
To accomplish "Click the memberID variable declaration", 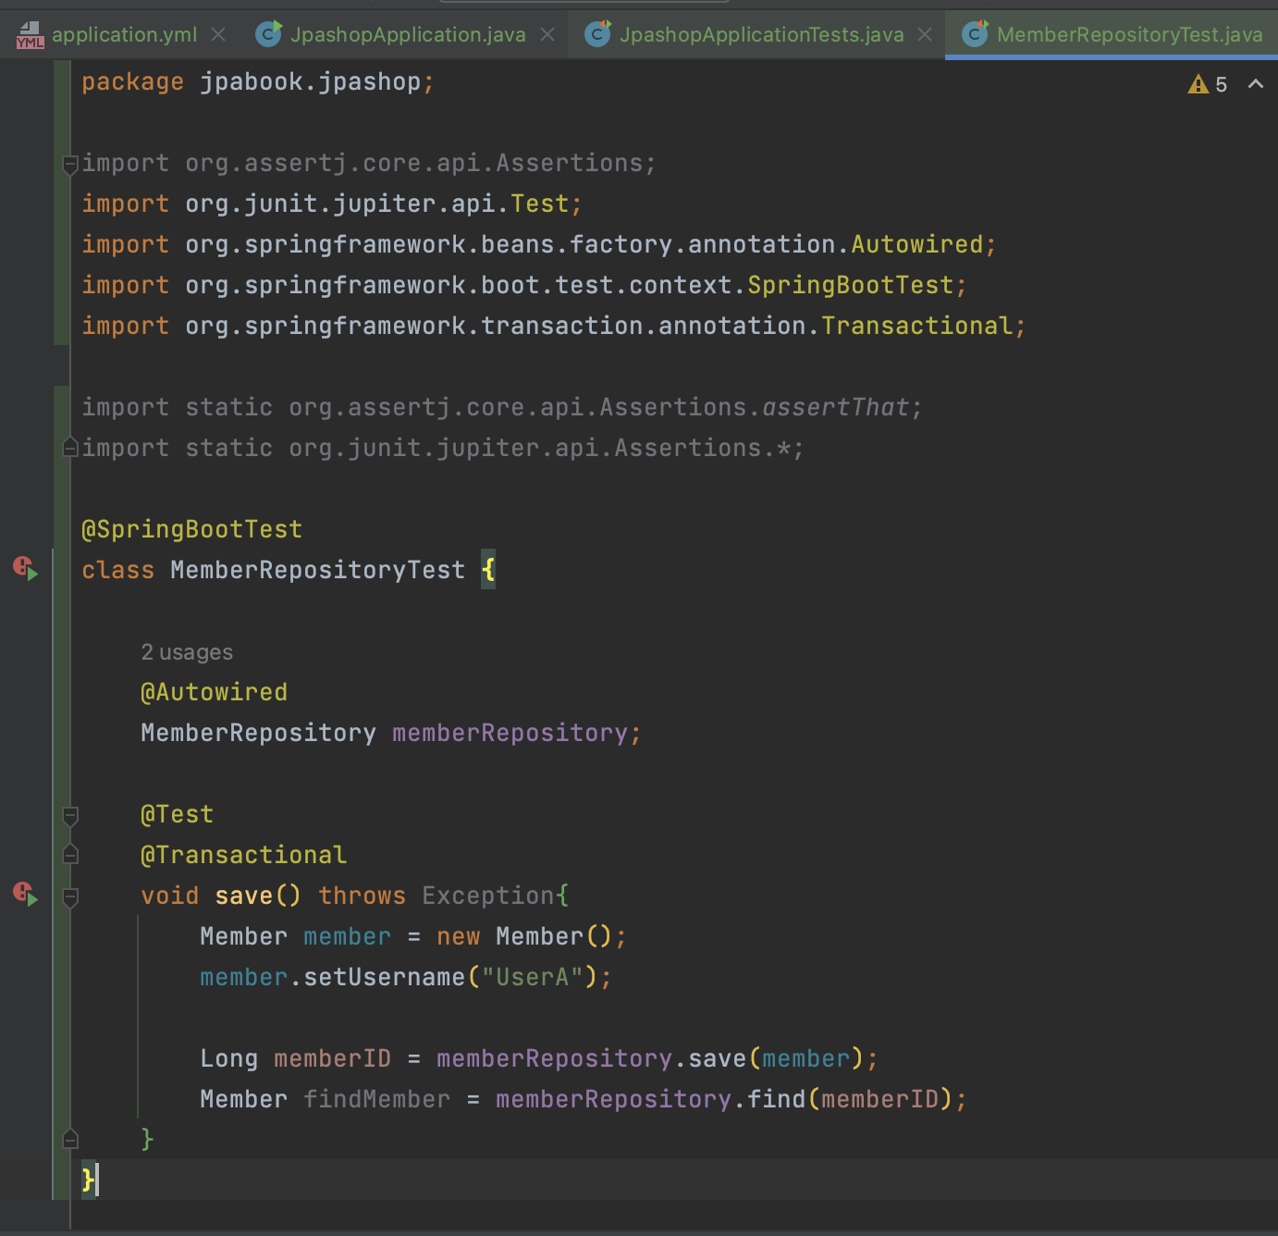I will pyautogui.click(x=333, y=1058).
